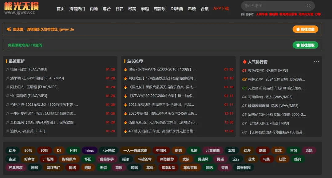Select the 好声音 tag
The height and width of the screenshot is (178, 332).
coord(30,159)
